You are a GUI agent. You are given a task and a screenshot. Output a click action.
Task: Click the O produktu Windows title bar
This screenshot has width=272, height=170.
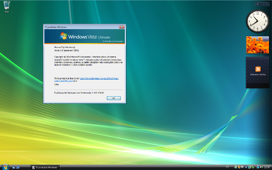[82, 27]
